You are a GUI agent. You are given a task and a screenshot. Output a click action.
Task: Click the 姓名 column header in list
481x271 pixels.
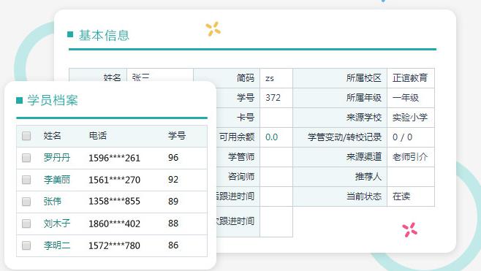[52, 136]
